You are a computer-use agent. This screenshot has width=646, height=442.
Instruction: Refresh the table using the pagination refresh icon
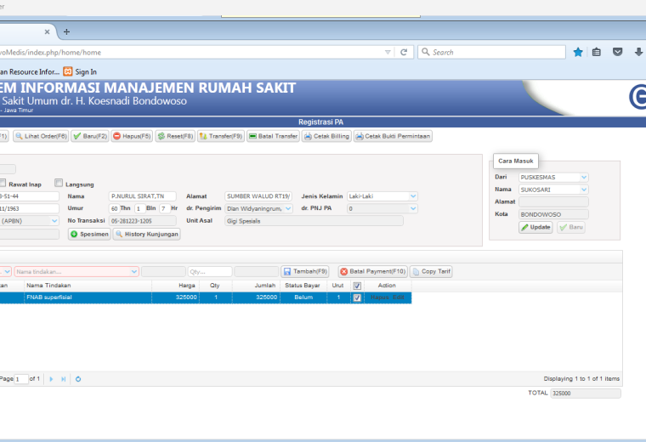coord(78,379)
